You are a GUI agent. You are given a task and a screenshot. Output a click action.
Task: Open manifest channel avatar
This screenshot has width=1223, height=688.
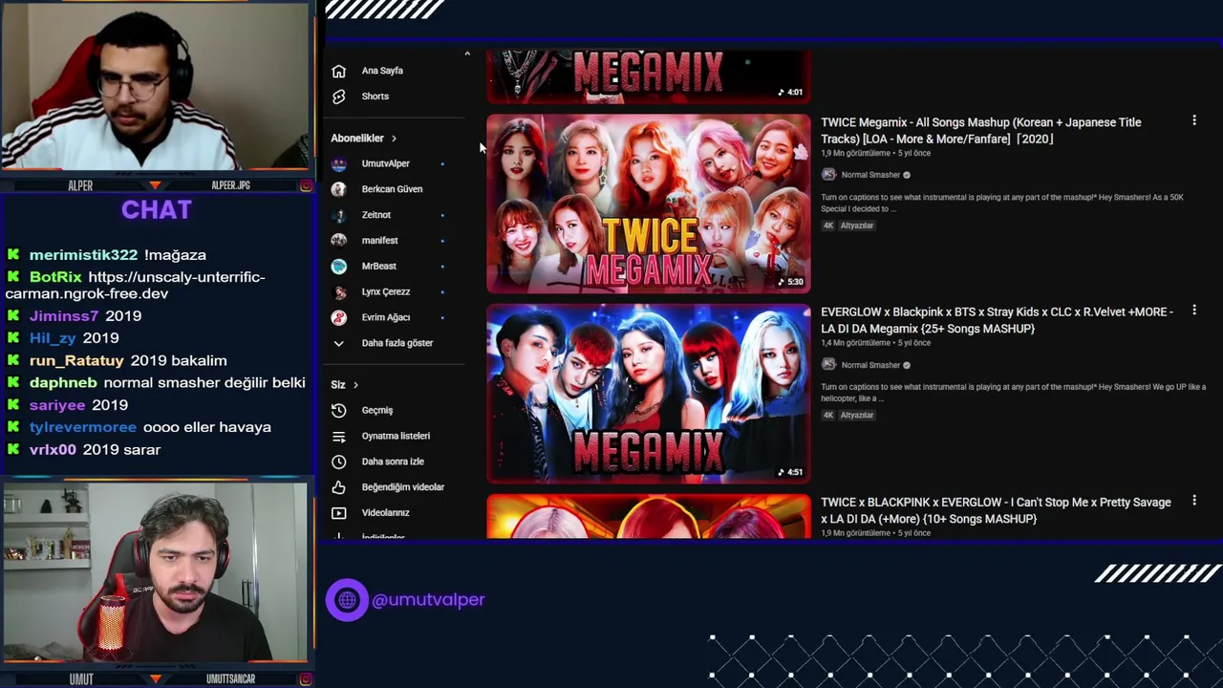coord(338,241)
